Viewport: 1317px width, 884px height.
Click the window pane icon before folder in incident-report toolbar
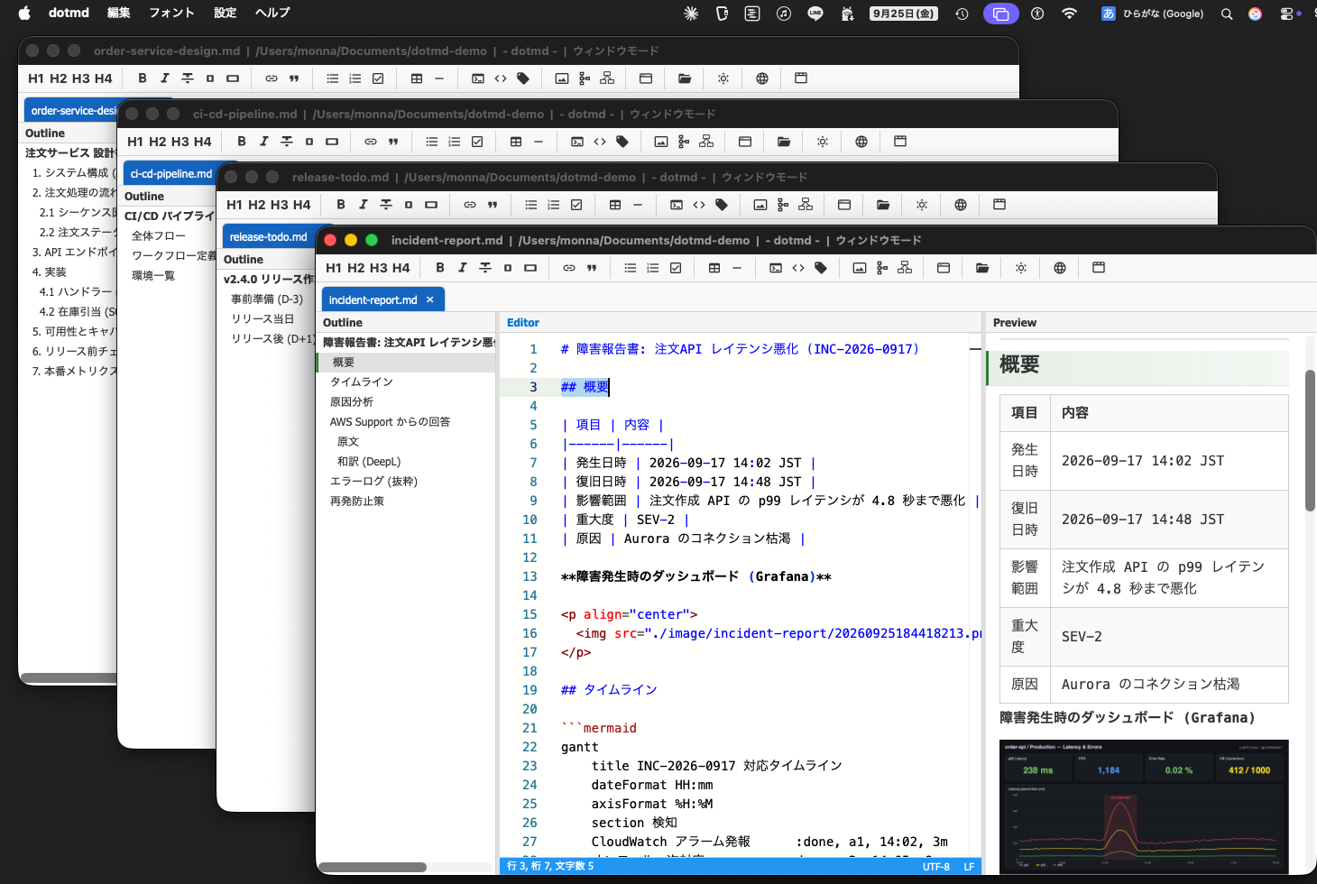[x=944, y=268]
